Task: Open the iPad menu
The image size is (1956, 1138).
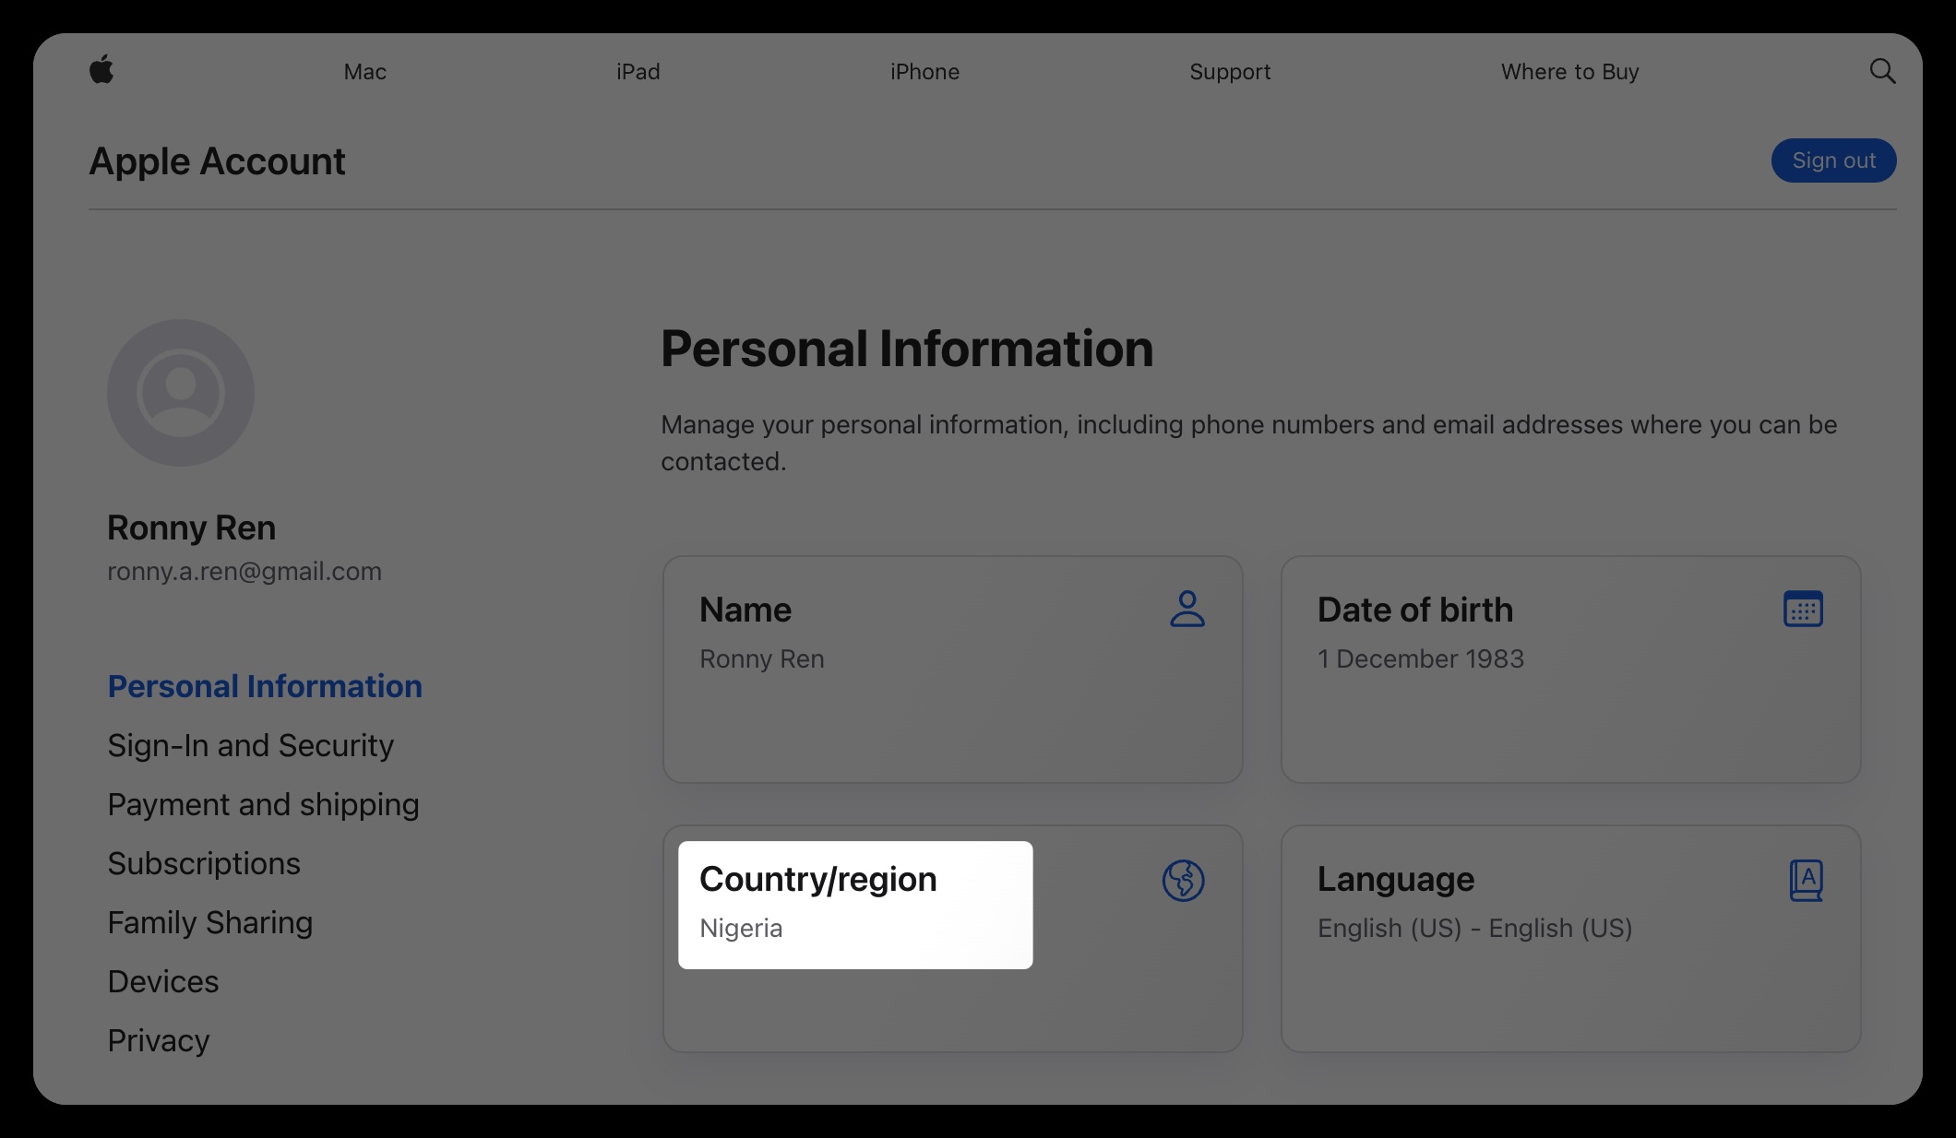Action: (638, 72)
